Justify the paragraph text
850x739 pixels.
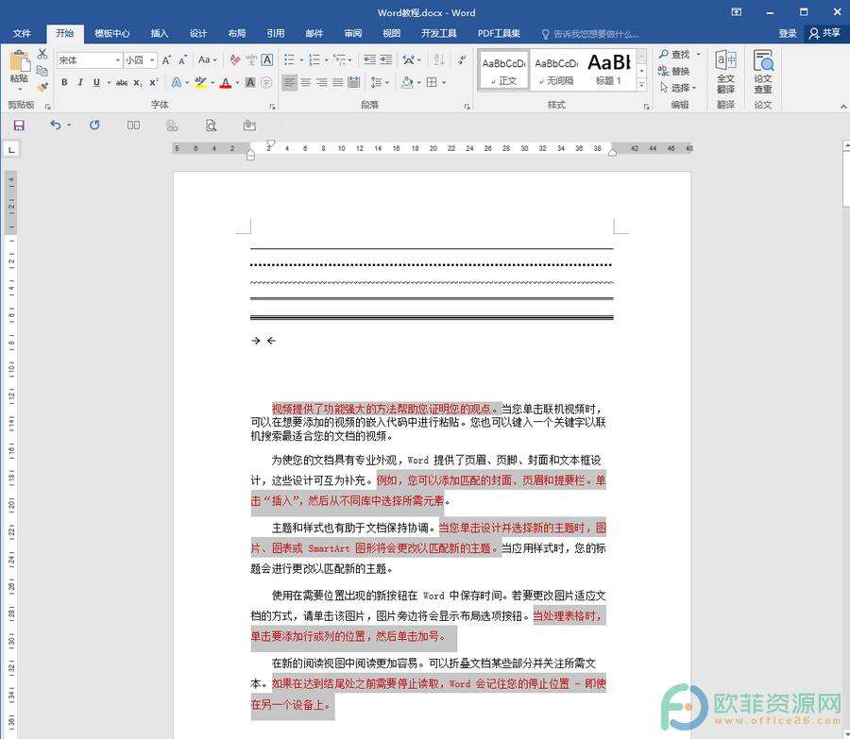338,82
